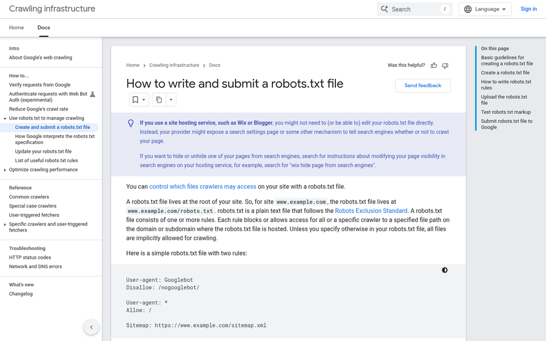Image resolution: width=546 pixels, height=341 pixels.
Task: Open Special case crawlers reference
Action: [x=33, y=206]
